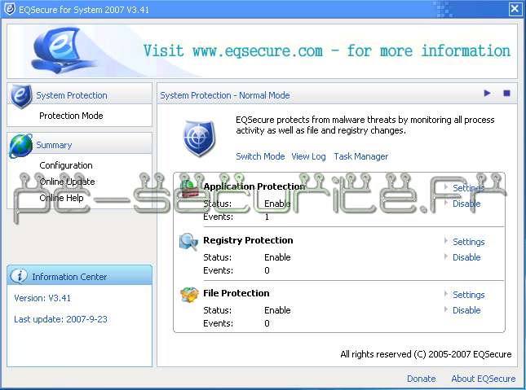The width and height of the screenshot is (526, 390).
Task: Click the Information Center info icon
Action: tap(19, 276)
